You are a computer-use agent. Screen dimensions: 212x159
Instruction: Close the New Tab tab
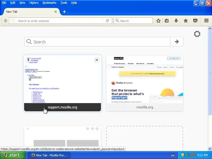[56, 12]
